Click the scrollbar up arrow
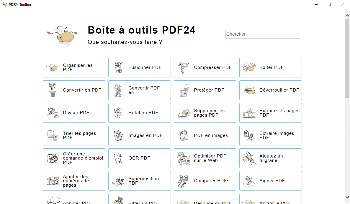The height and width of the screenshot is (204, 350). pos(347,16)
